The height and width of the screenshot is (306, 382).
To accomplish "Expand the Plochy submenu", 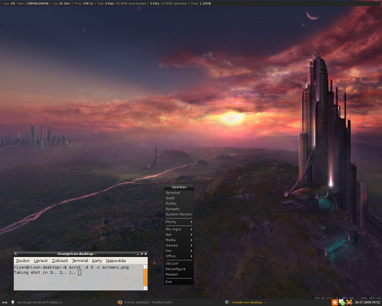I will coord(179,222).
